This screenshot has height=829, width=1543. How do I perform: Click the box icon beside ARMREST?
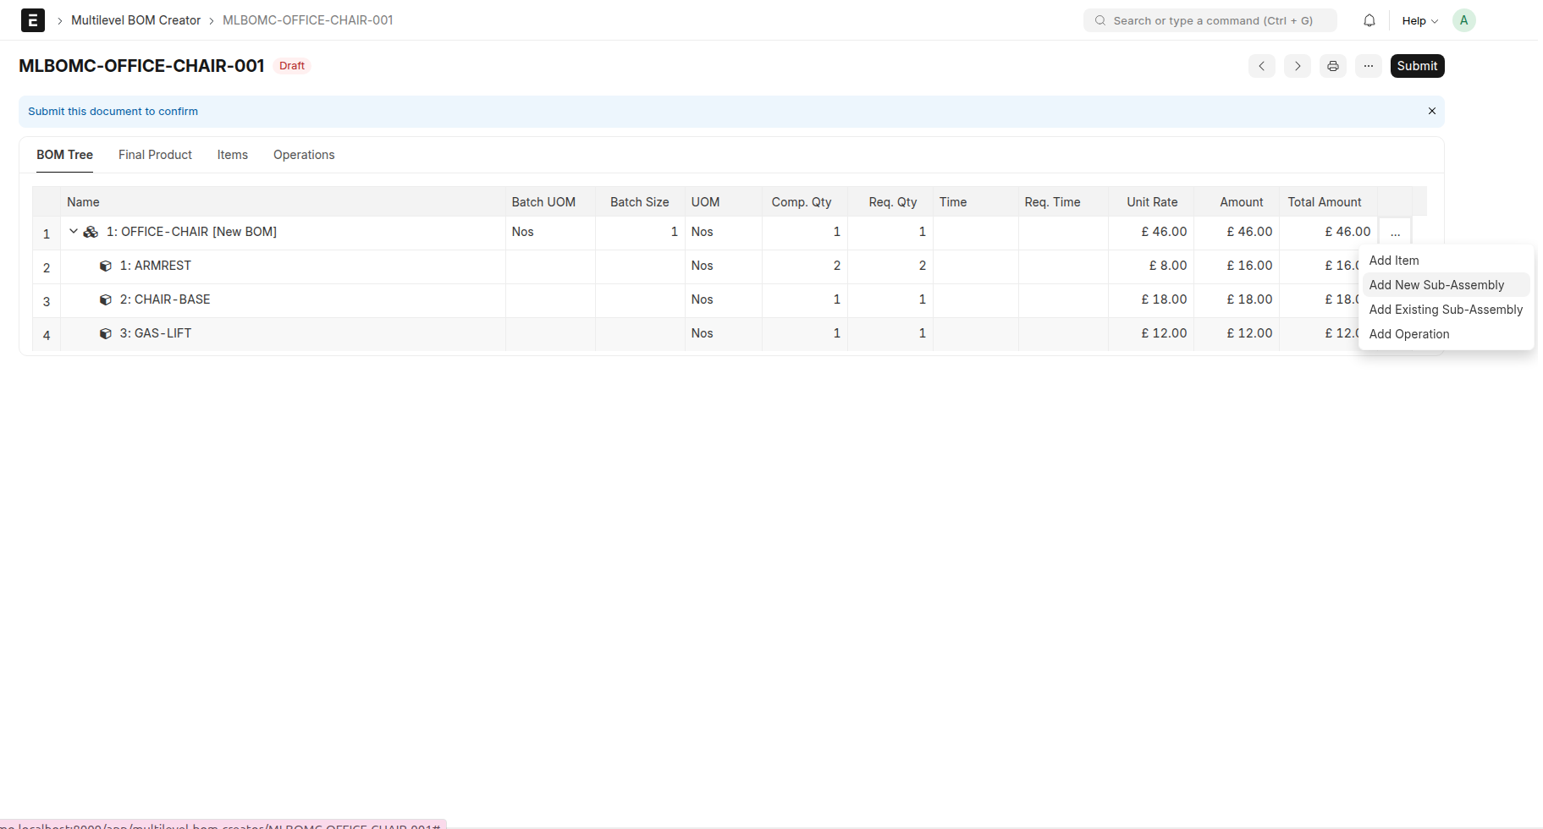click(105, 266)
